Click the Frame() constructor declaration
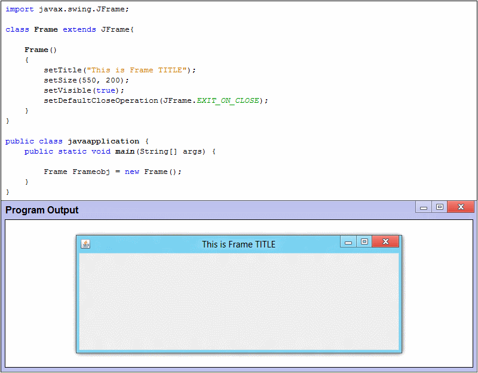Image resolution: width=478 pixels, height=373 pixels. [41, 50]
